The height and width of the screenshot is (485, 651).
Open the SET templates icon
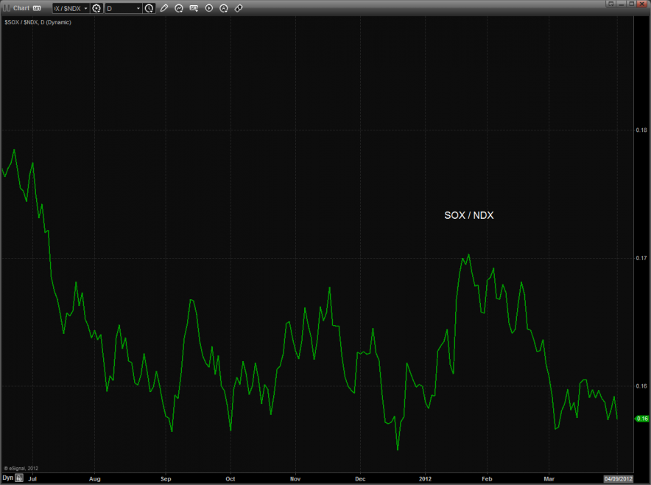(194, 8)
